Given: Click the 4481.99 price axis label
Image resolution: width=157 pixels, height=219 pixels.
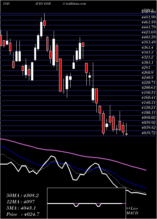Looking at the screenshot, I should (x=149, y=17).
